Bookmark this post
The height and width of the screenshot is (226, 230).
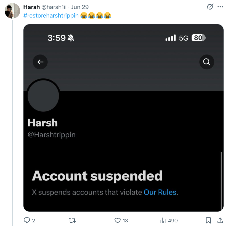[208, 220]
